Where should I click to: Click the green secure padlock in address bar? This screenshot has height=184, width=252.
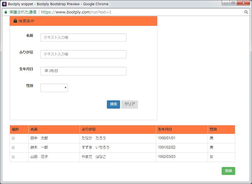click(6, 12)
